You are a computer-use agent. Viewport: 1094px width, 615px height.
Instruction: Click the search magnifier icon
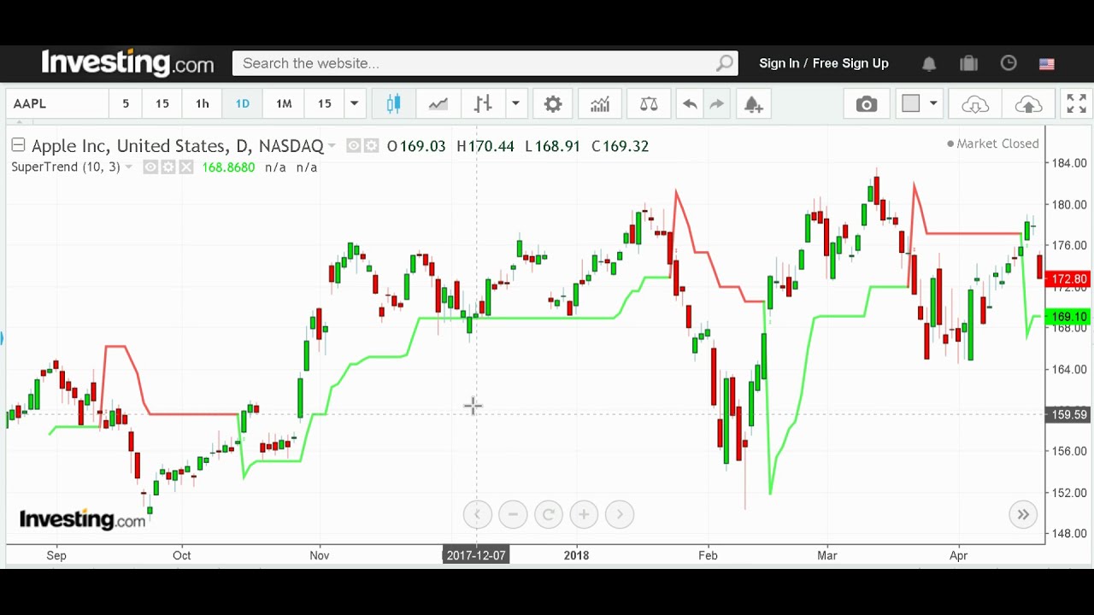[x=725, y=63]
